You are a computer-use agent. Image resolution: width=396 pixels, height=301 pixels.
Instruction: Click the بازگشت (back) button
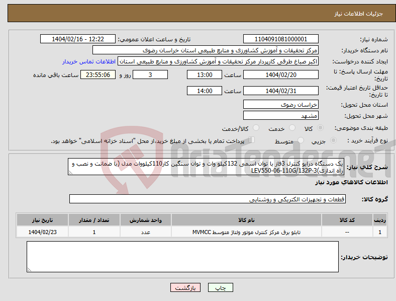pyautogui.click(x=185, y=287)
